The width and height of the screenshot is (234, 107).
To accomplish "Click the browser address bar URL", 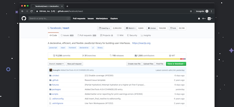I will click(70, 11).
